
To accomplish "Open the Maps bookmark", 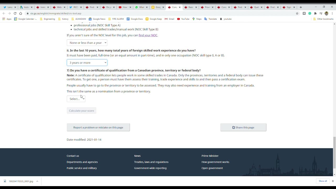I will pos(197,19).
